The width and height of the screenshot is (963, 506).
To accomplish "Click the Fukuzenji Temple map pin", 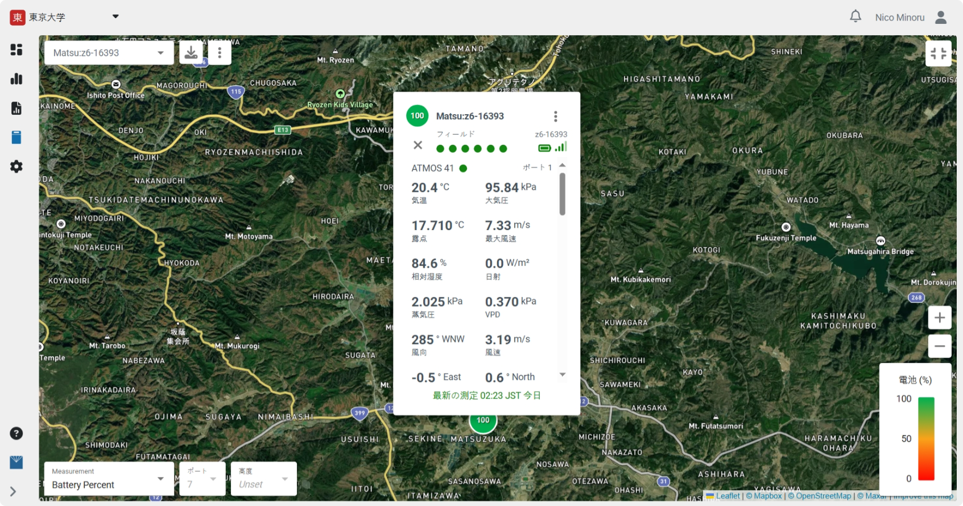I will coord(786,227).
